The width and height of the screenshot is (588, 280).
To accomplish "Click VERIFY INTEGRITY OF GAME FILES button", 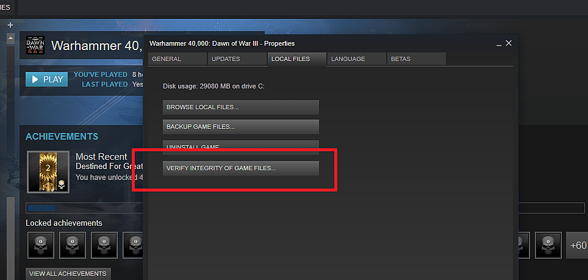I will (x=241, y=168).
